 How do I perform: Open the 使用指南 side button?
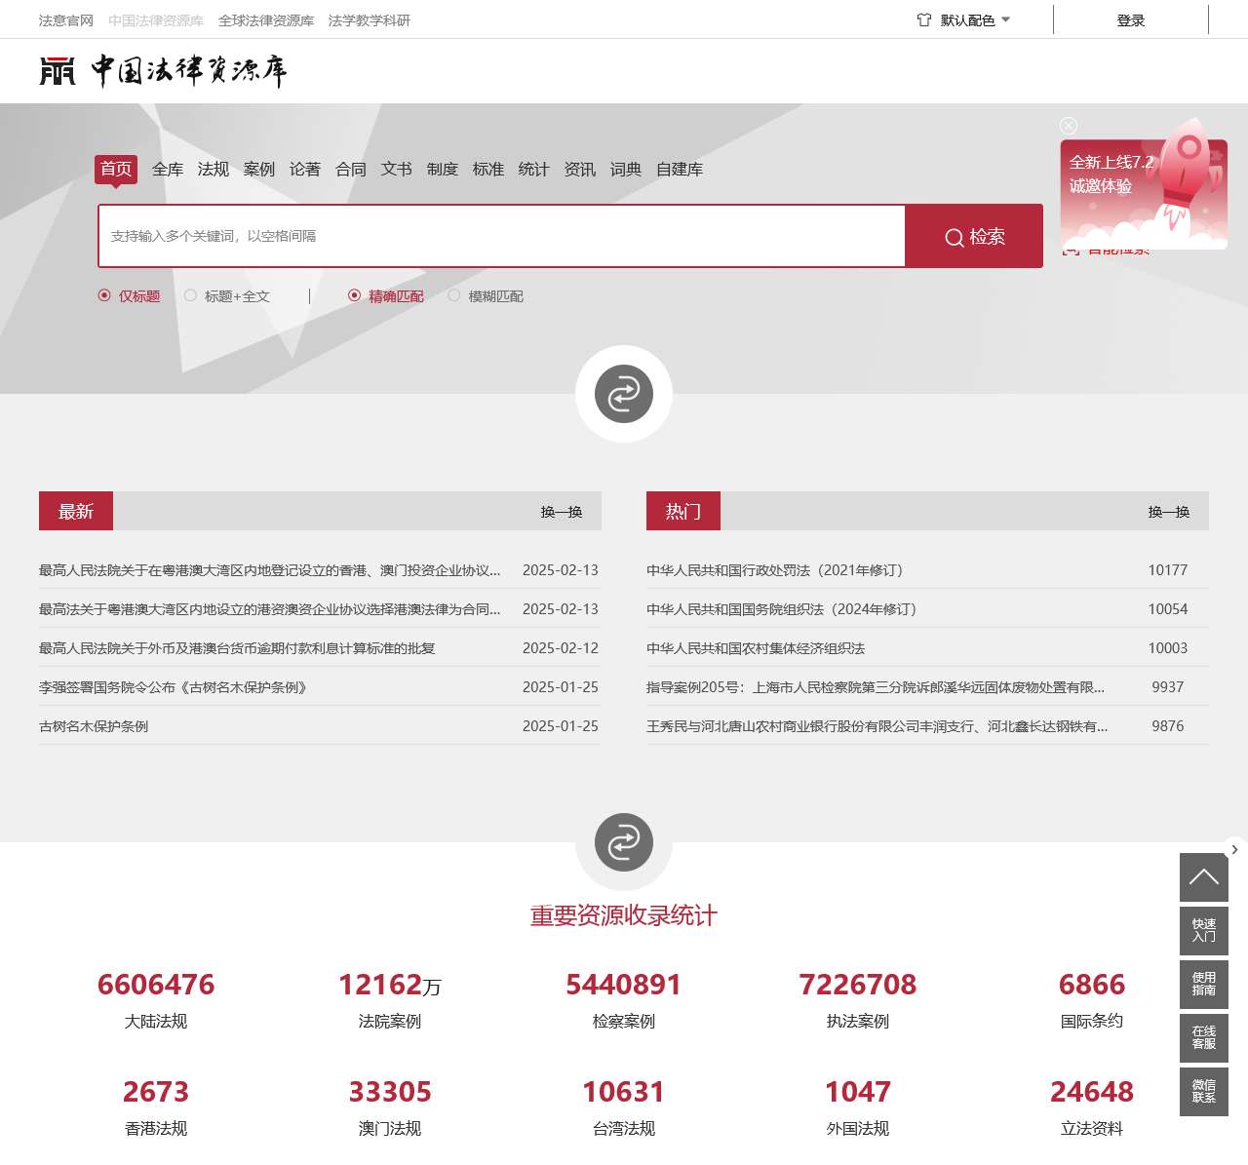click(1204, 985)
